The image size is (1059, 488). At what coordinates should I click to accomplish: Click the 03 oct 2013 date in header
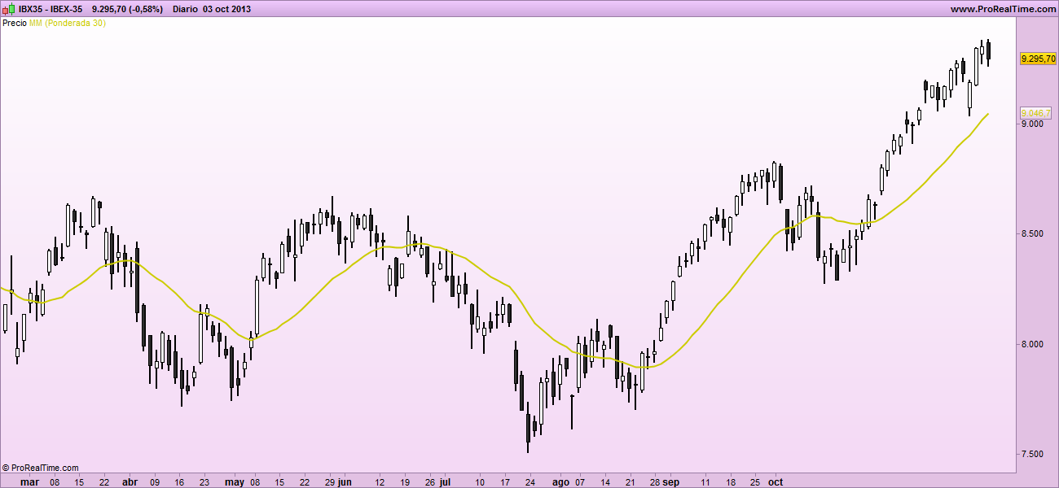click(226, 9)
